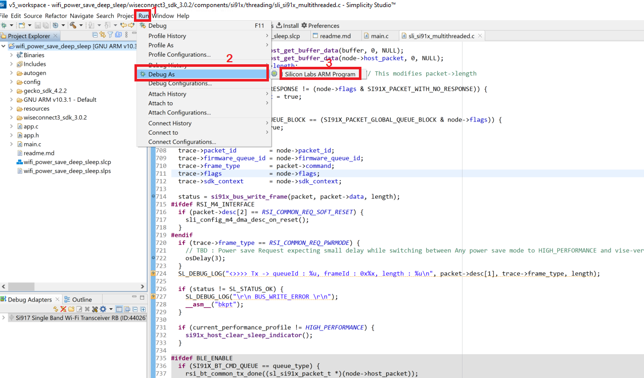Screen dimensions: 644x378
Task: Click the wrench device configuration icon in Debug Adapters
Action: (95, 309)
